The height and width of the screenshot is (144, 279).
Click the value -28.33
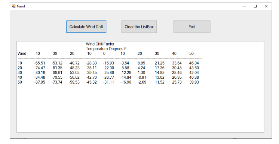point(91,63)
